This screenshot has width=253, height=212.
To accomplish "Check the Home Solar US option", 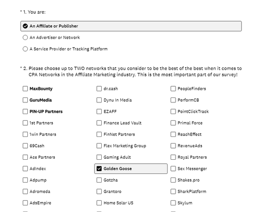I will pos(99,203).
